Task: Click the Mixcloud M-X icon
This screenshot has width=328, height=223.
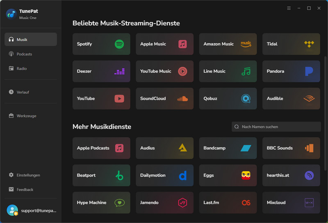Action: (309, 203)
